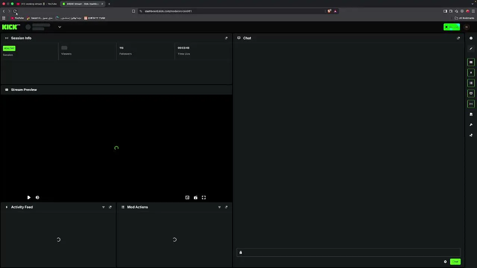
Task: Open the sidebar wrench tools icon
Action: pyautogui.click(x=471, y=125)
